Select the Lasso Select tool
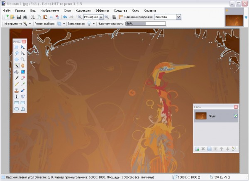249x181 pixels. [17, 53]
